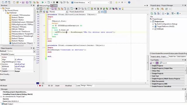Screen dimensions: 187x105
Task: Switch to Design tab at editor bottom
Action: coord(83,85)
